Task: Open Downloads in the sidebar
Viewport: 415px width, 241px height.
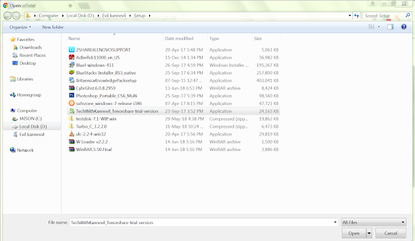Action: point(30,47)
